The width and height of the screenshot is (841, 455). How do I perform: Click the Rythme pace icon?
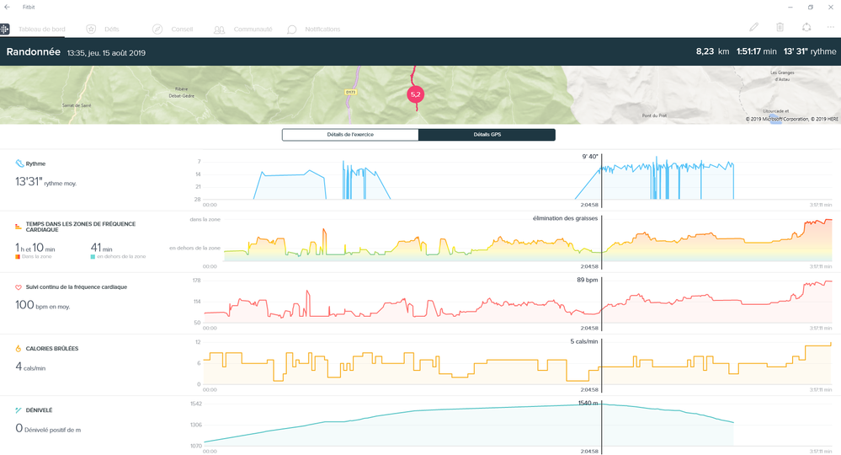point(19,163)
